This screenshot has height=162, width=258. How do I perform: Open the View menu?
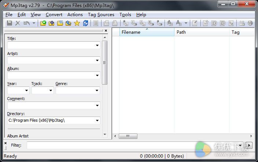click(x=36, y=15)
